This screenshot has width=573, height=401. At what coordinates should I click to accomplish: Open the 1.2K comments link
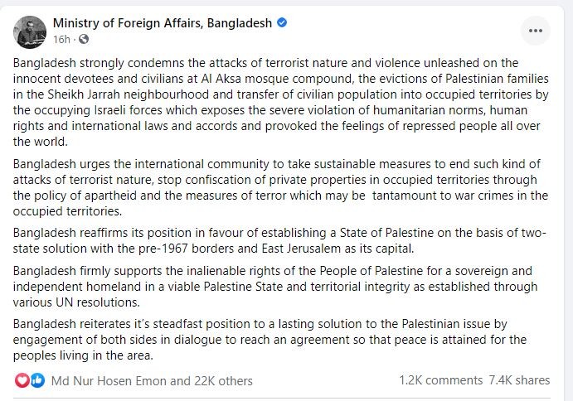tap(440, 380)
